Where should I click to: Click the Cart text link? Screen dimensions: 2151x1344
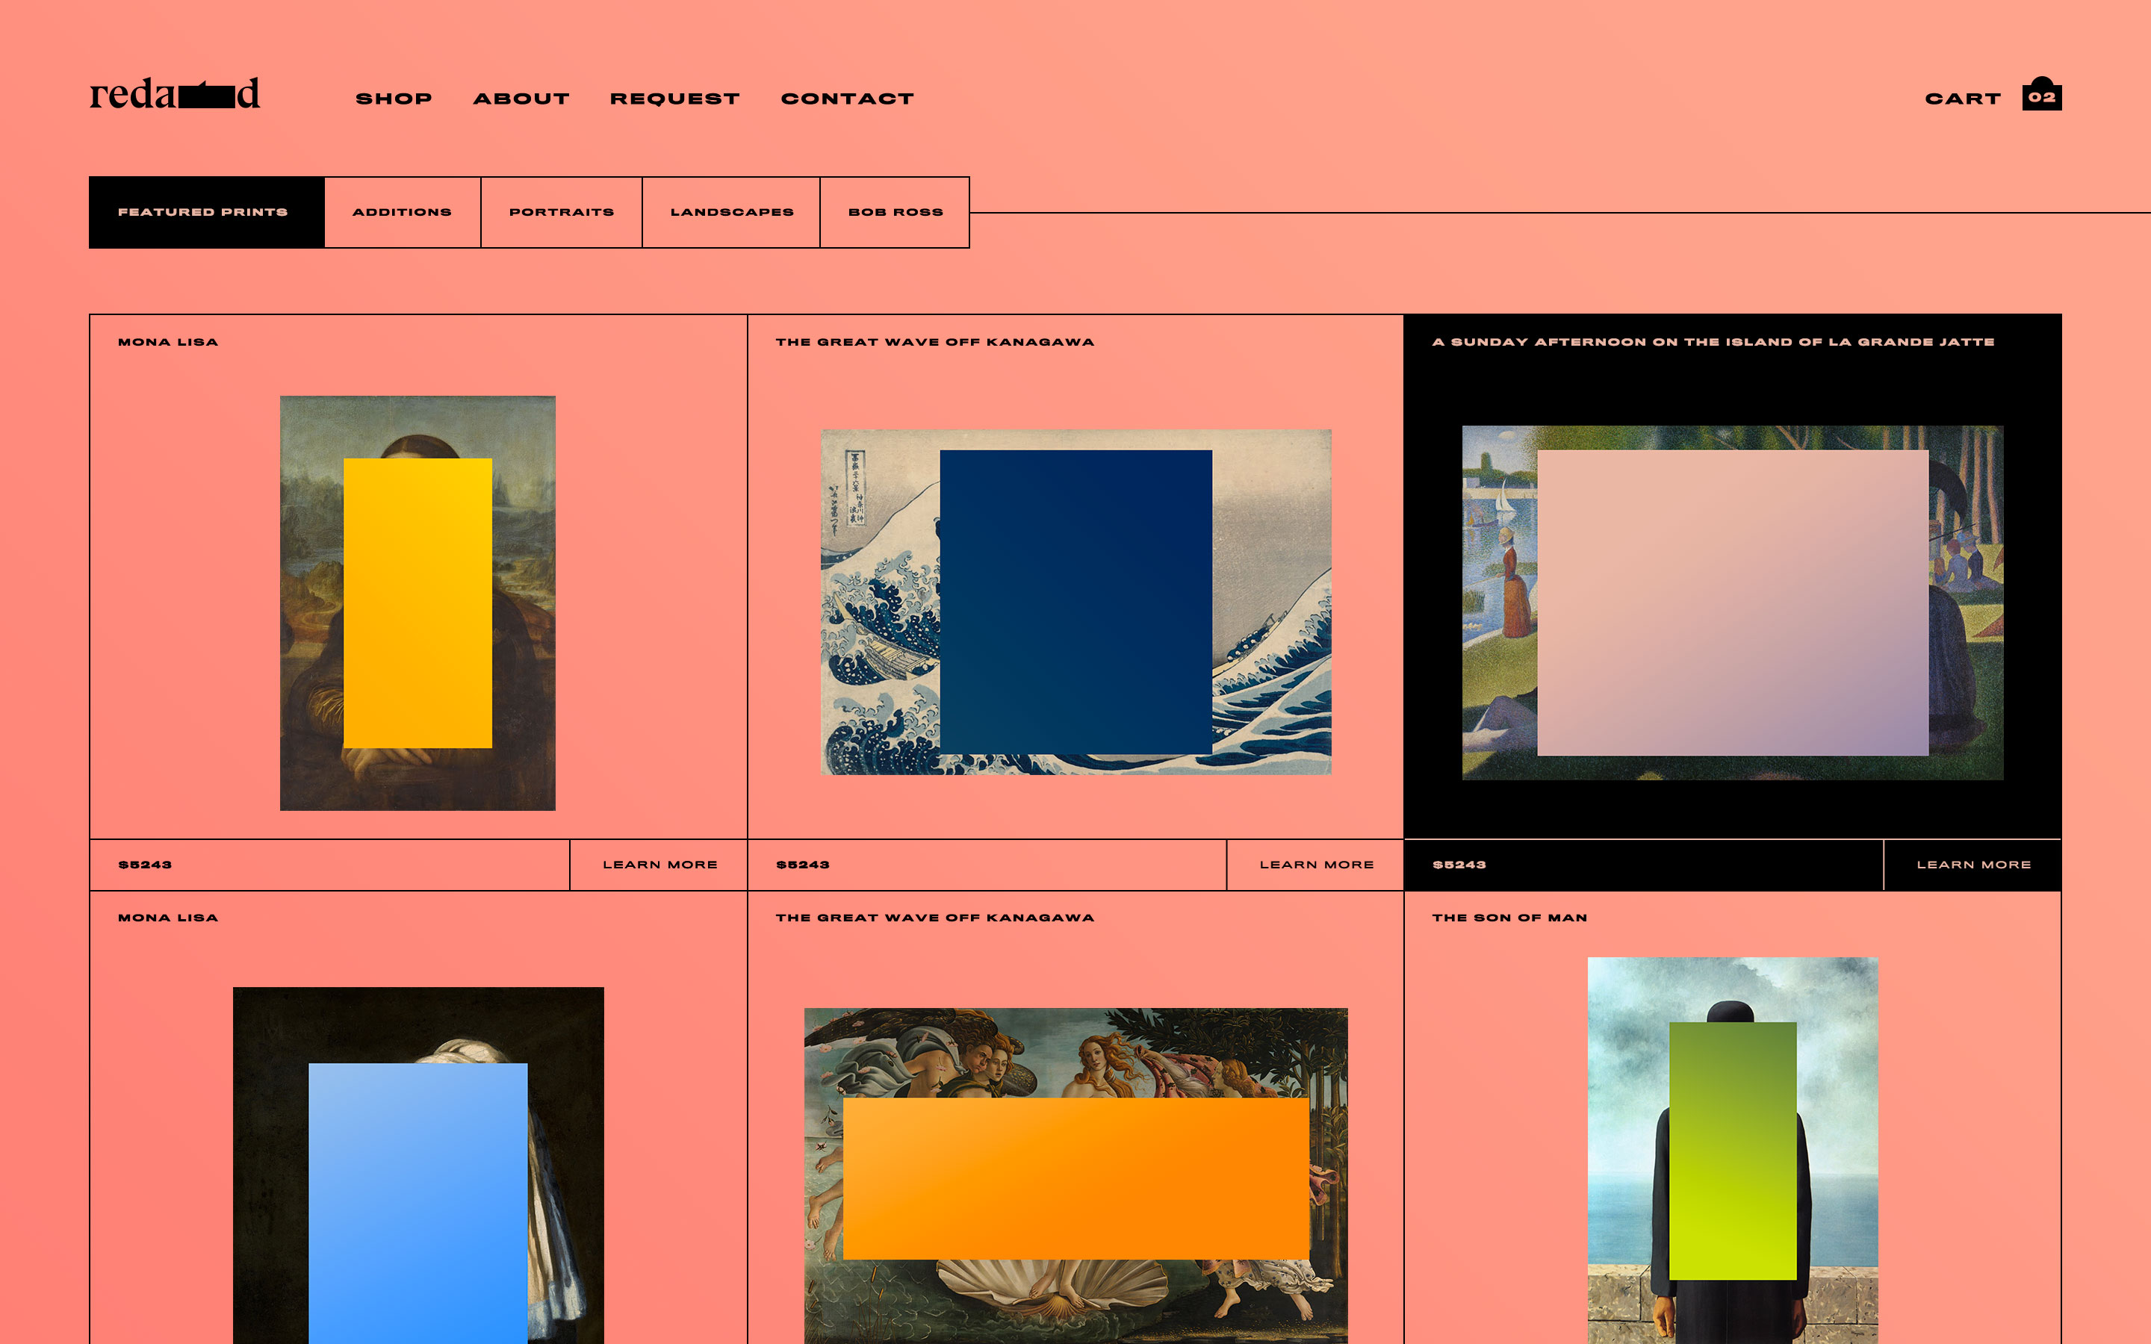(1963, 99)
